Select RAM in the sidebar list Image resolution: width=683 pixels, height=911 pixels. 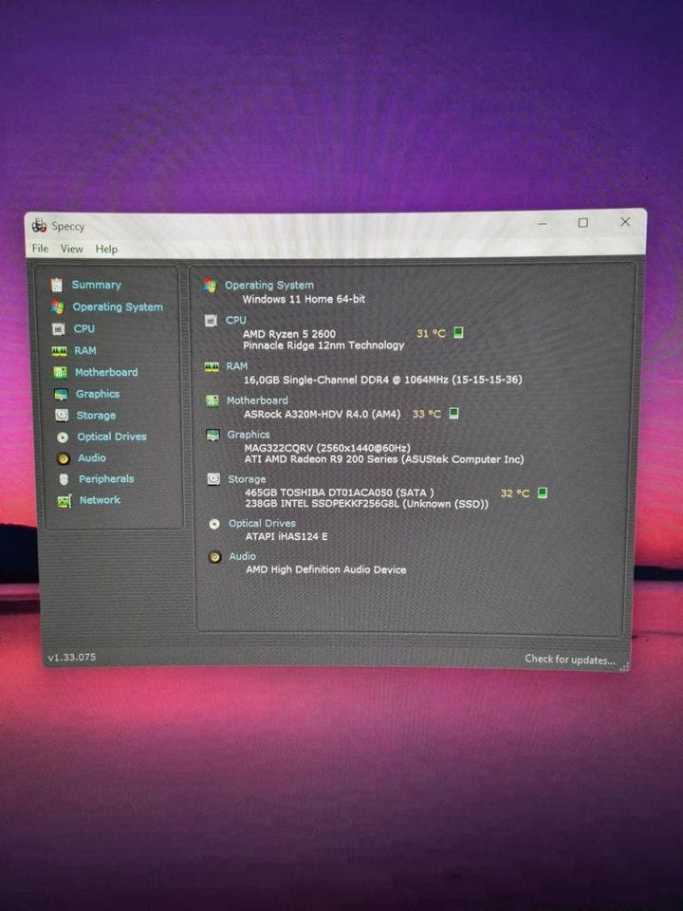85,350
